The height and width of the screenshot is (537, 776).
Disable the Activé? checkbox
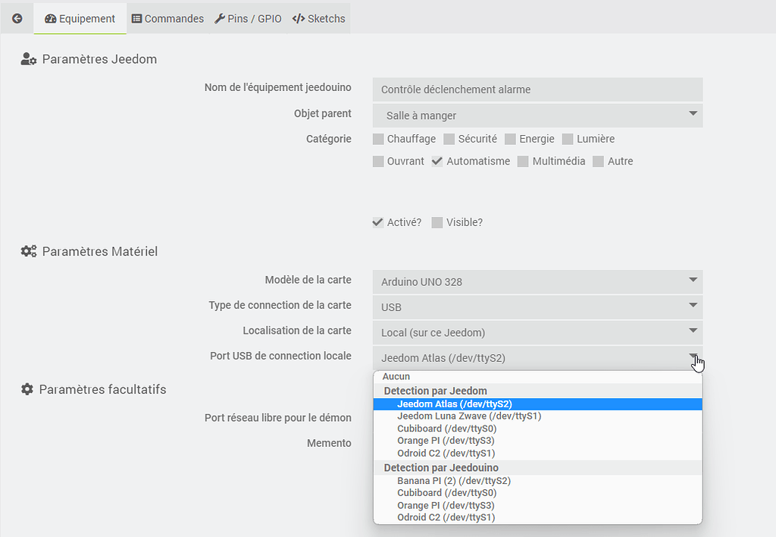(378, 222)
